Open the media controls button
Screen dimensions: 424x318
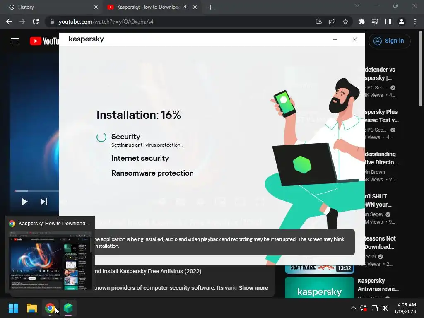tap(375, 22)
